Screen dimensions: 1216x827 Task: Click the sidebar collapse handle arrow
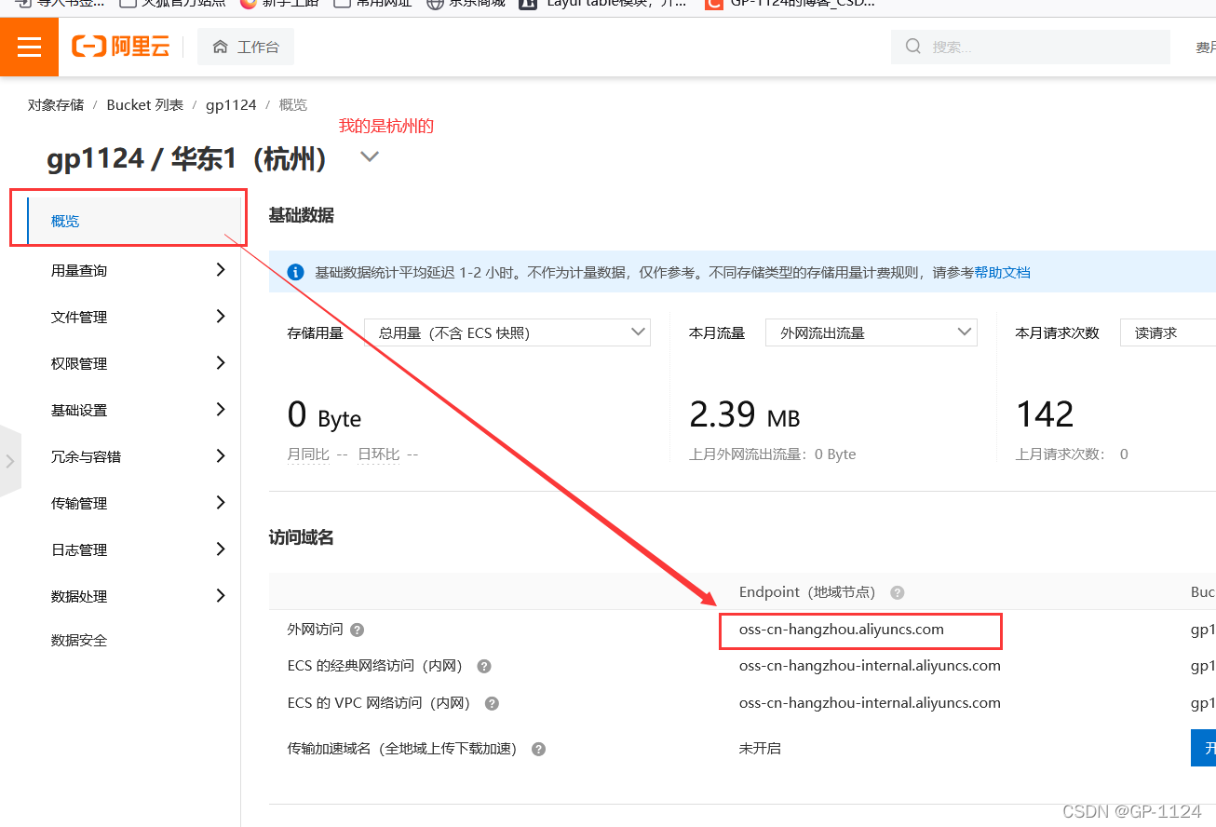(x=10, y=461)
